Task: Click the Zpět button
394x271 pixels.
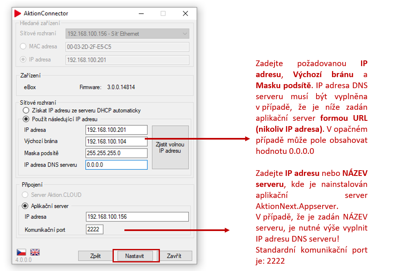Action: (95, 256)
